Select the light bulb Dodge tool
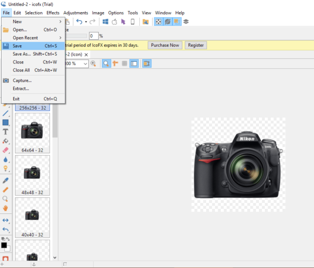314x268 pixels. [5, 168]
